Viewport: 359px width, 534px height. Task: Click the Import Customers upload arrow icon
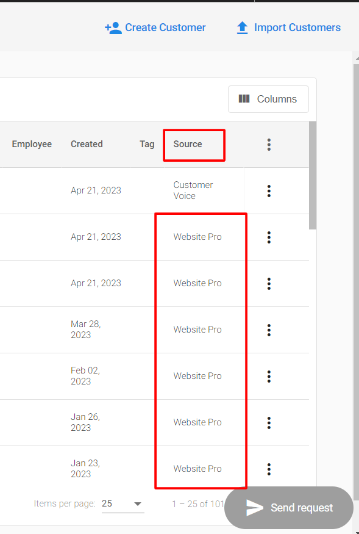tap(243, 28)
